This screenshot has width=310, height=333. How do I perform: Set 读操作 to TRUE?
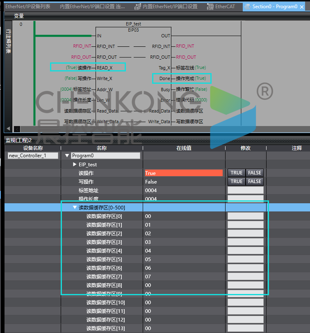(x=237, y=173)
